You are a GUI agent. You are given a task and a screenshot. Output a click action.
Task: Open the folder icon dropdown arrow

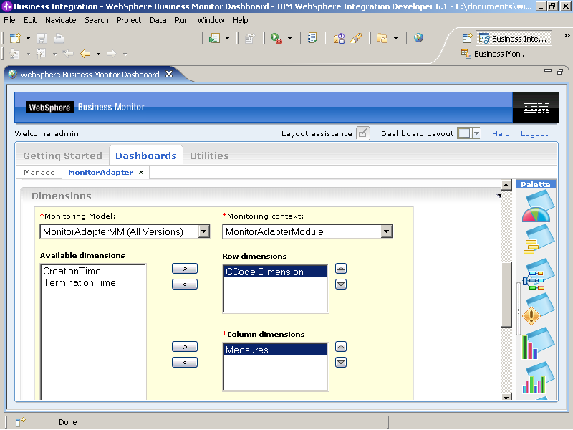pos(395,39)
